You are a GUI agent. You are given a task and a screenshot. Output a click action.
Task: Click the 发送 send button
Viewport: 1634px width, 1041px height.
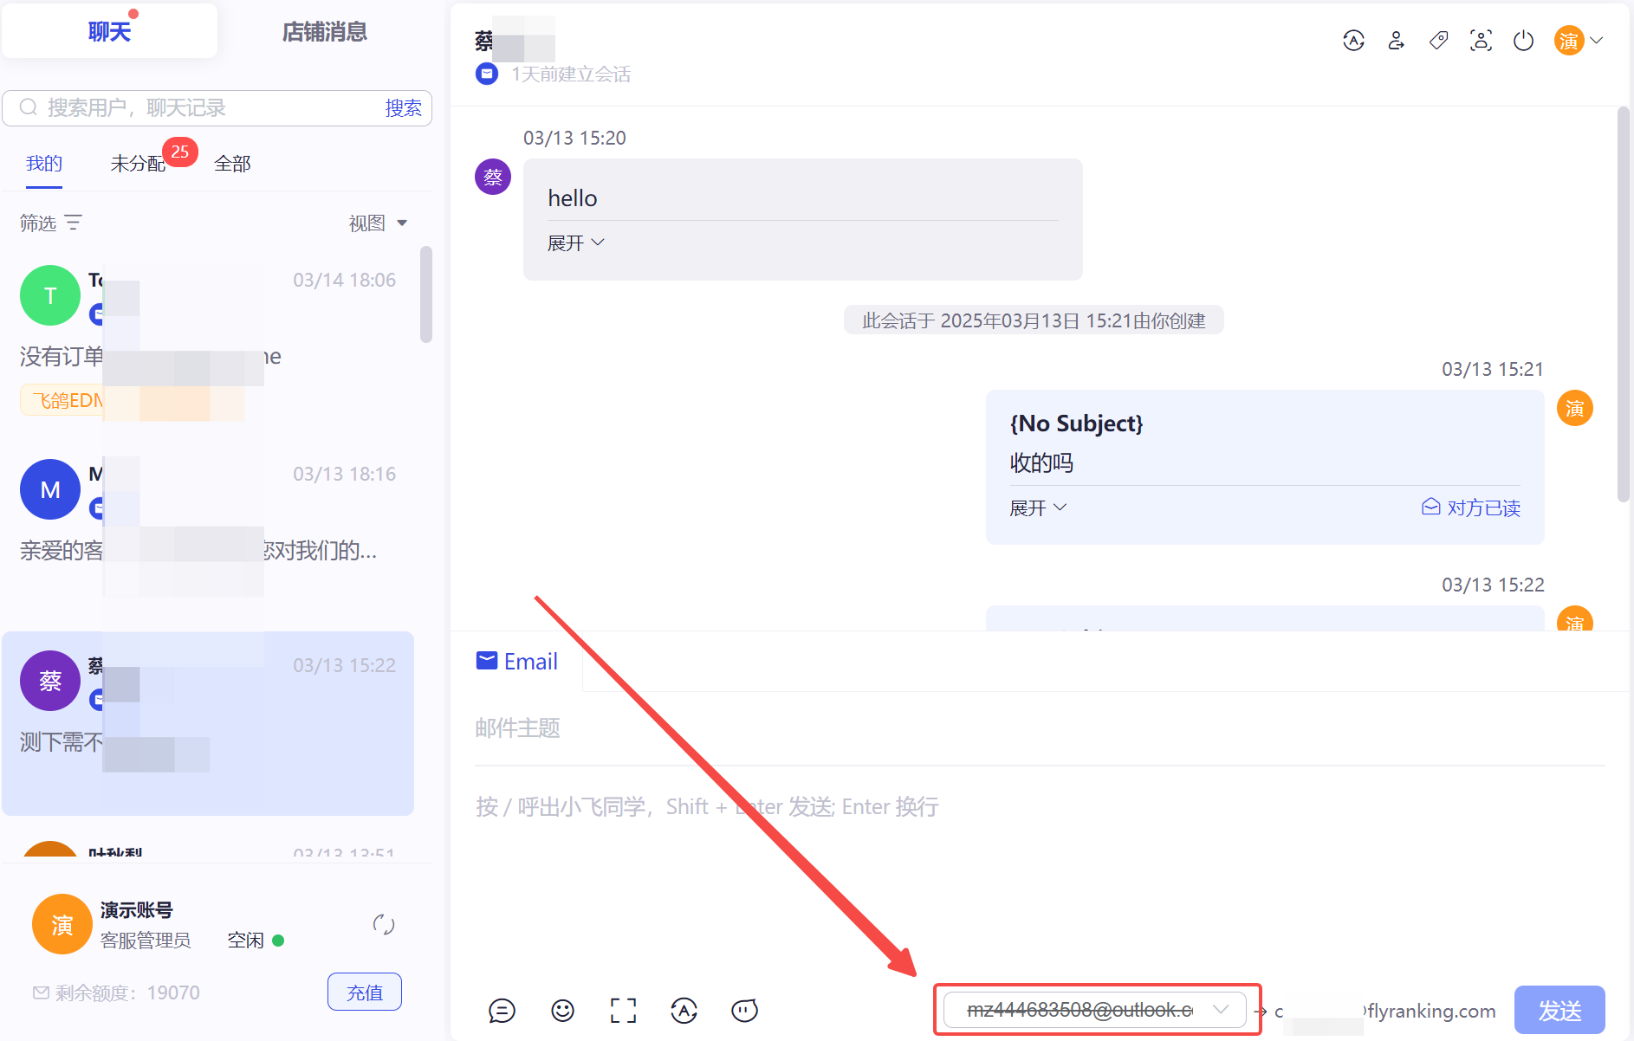click(1559, 1010)
